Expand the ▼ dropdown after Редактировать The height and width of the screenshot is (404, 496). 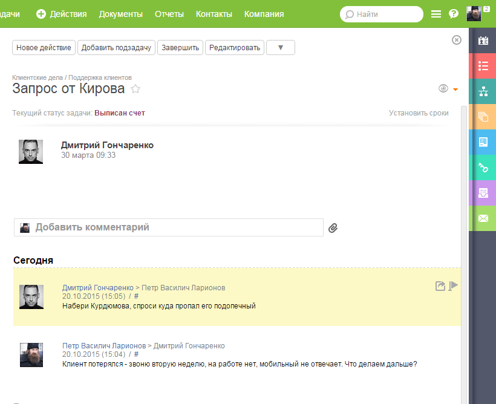pyautogui.click(x=280, y=48)
